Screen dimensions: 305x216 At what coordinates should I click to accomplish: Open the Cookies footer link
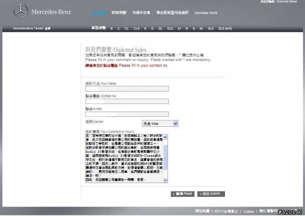pos(249,212)
